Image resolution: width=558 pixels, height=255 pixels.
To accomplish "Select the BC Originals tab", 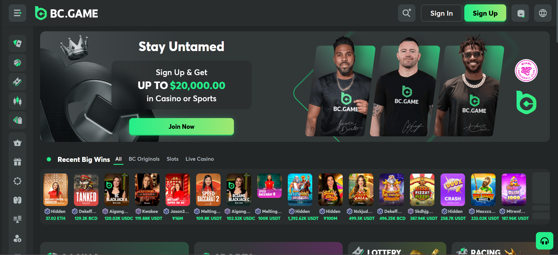I will point(144,159).
